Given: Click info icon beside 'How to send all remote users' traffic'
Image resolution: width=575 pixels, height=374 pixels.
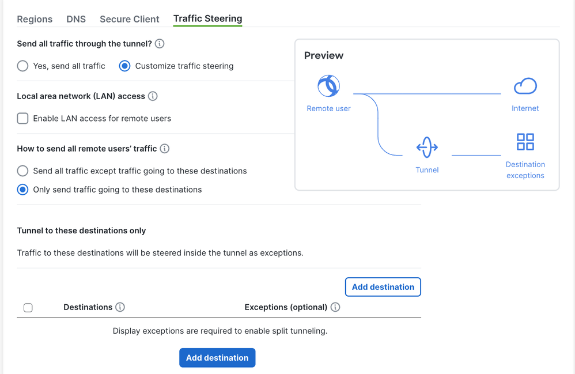Looking at the screenshot, I should tap(165, 149).
